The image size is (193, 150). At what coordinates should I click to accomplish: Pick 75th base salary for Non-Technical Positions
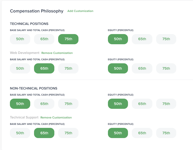(68, 104)
